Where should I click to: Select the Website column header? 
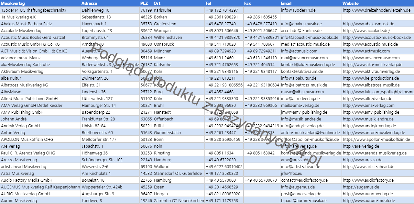(378, 3)
